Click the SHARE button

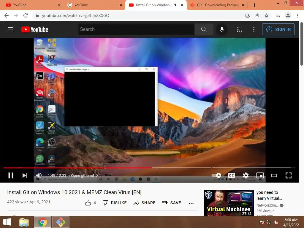point(144,203)
